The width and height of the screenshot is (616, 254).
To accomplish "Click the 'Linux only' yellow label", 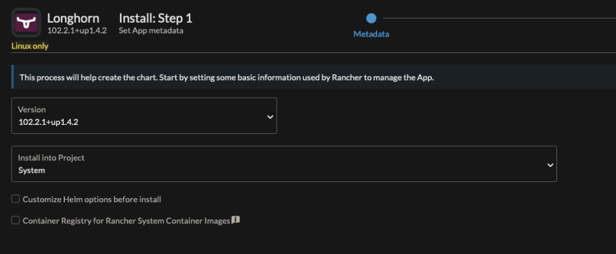I will (30, 46).
